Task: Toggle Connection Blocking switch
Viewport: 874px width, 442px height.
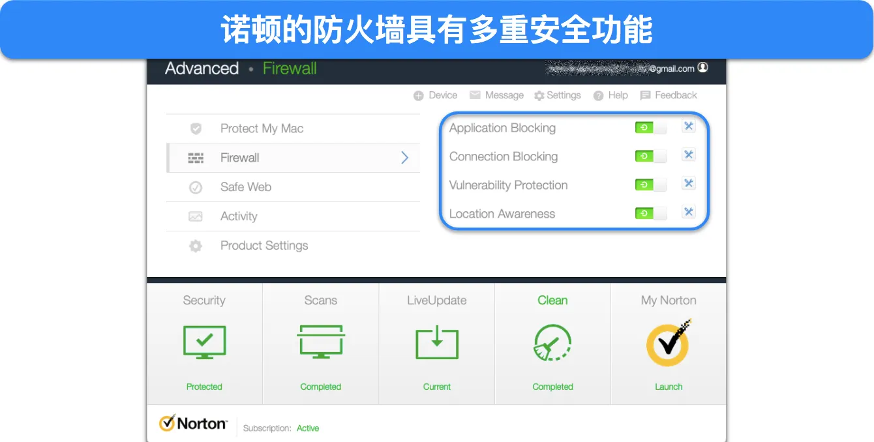Action: click(x=651, y=156)
